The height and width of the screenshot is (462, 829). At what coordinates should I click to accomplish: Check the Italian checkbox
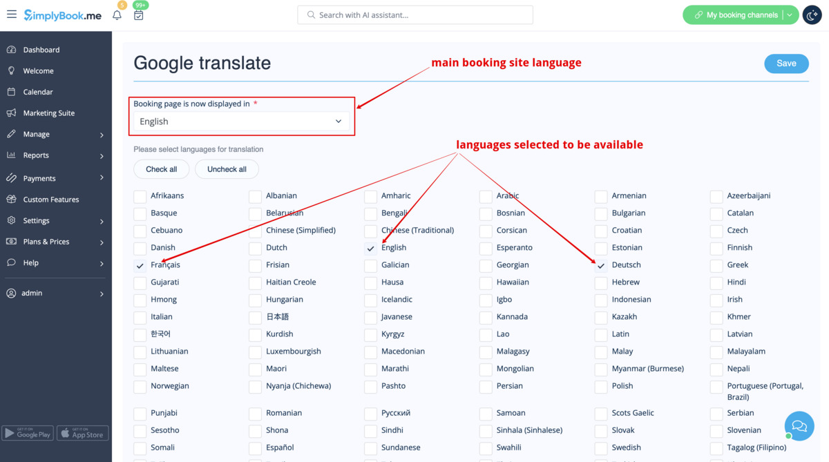[140, 317]
